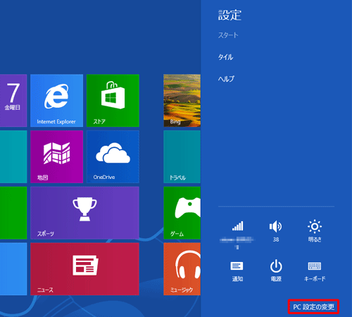The image size is (352, 317).
Task: Open the calendar tile showing 7 金曜日
Action: (13, 101)
